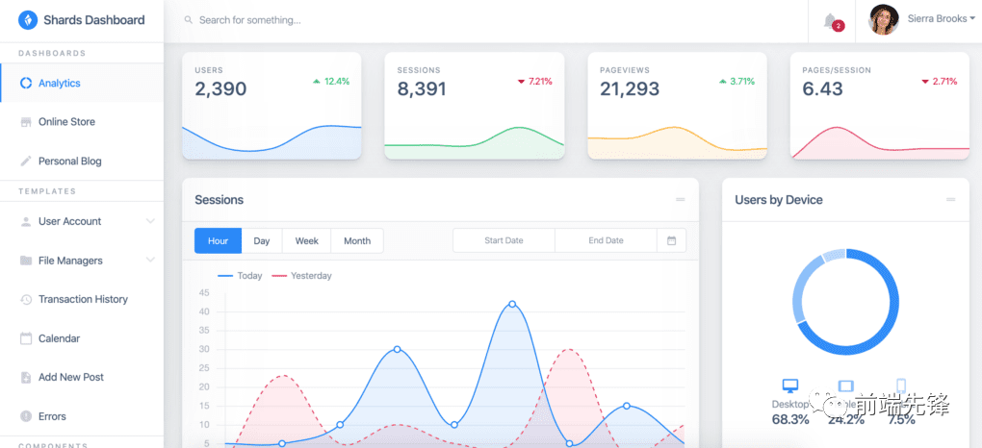
Task: Click the Online Store shop icon
Action: click(26, 122)
